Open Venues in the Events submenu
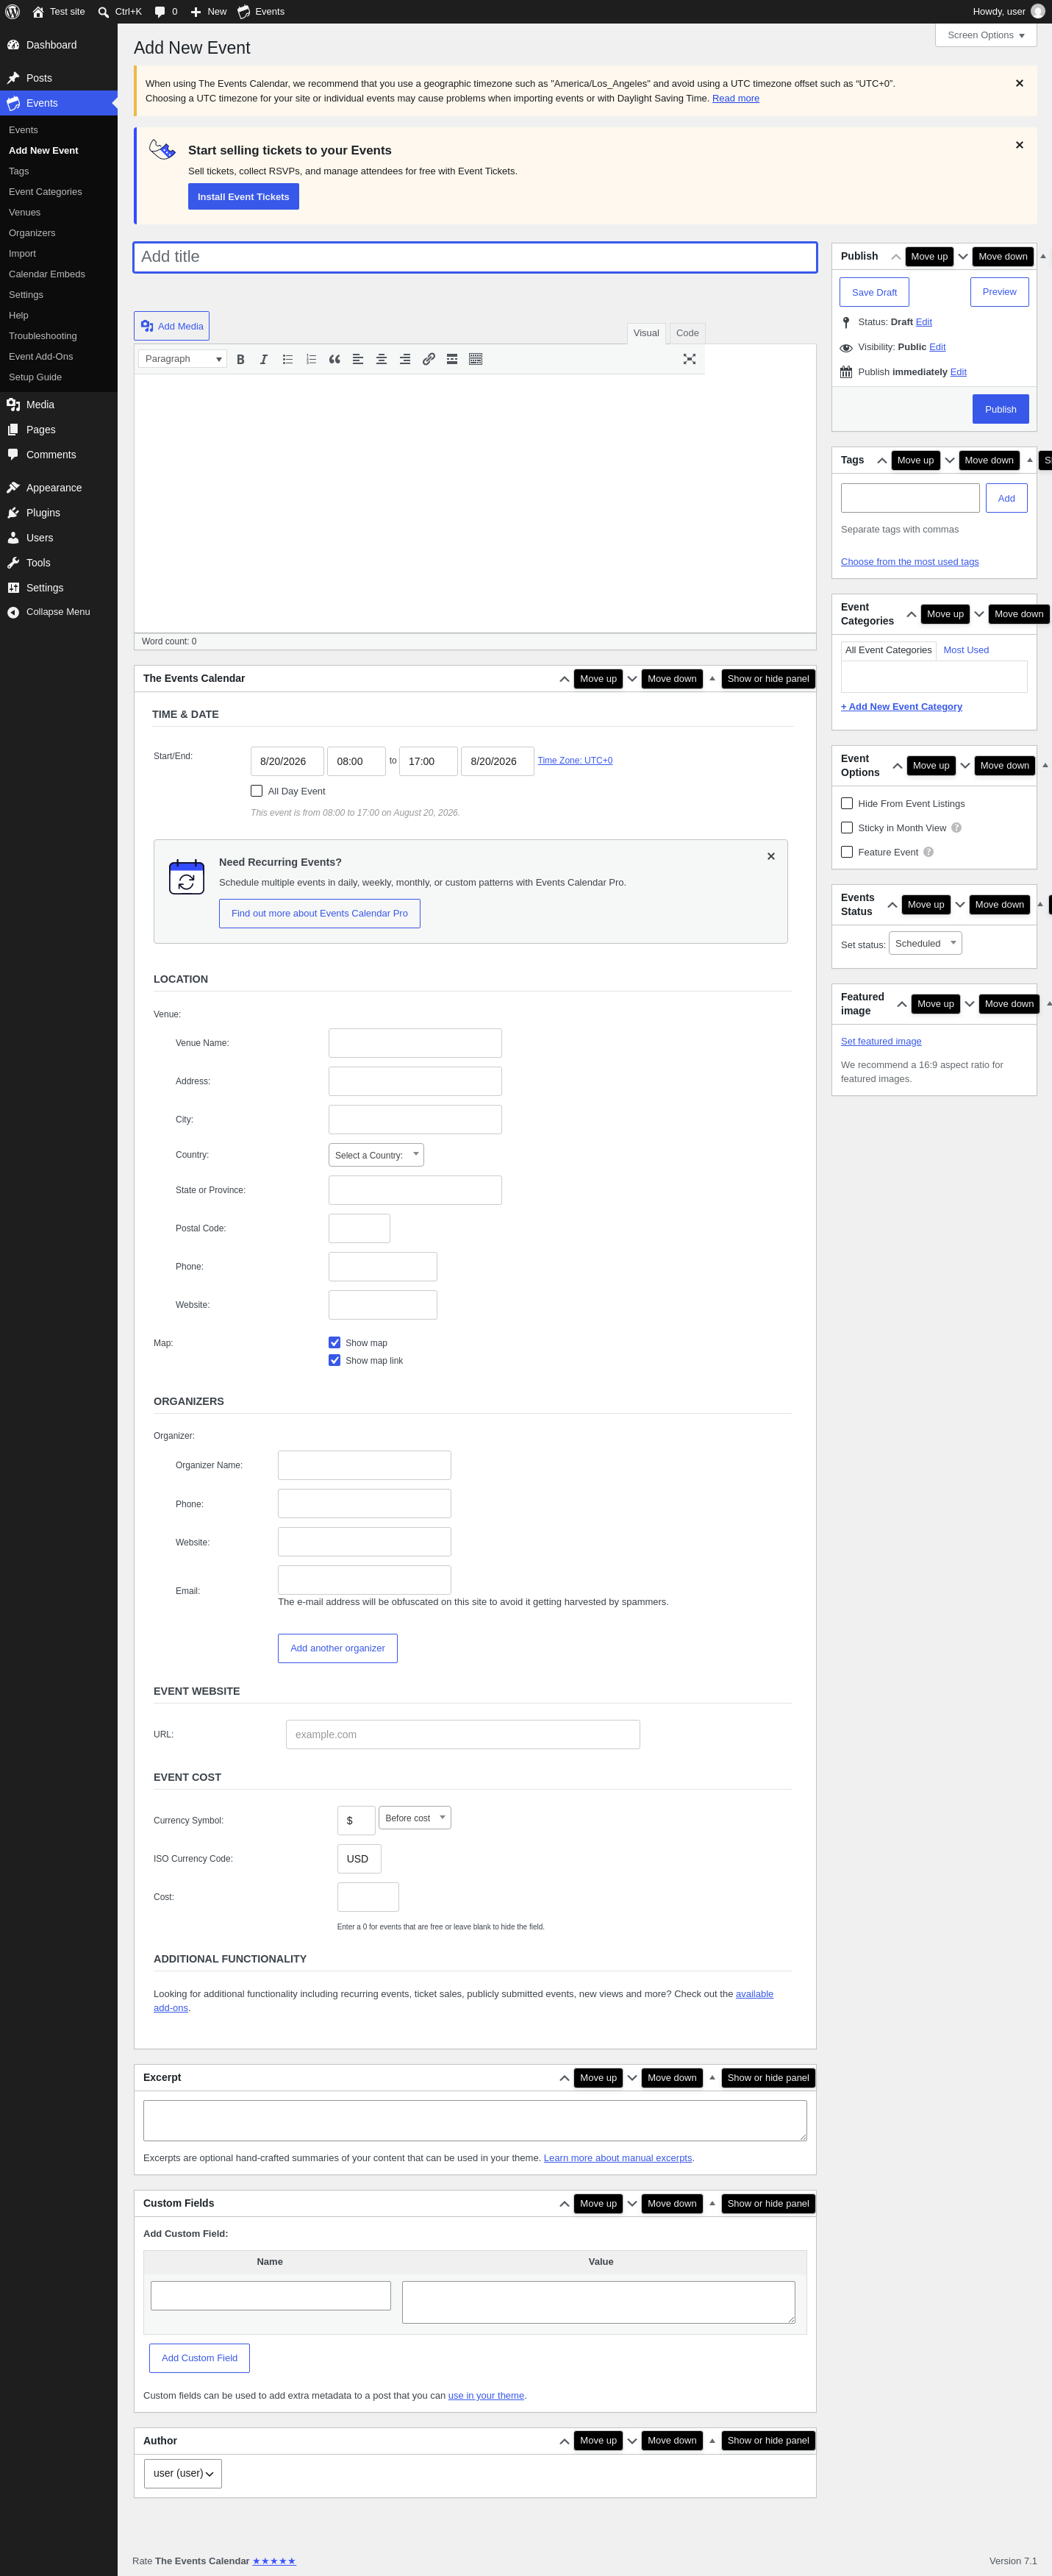Image resolution: width=1052 pixels, height=2576 pixels. pos(25,212)
